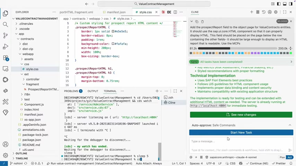Open Cline MCP servers icon
Image resolution: width=296 pixels, height=166 pixels.
pos(258,12)
